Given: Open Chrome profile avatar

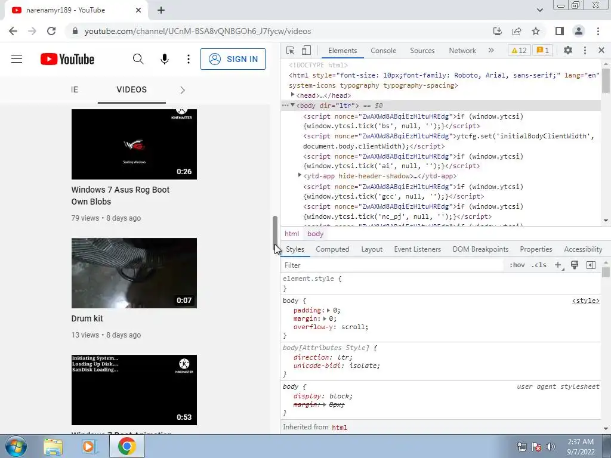Looking at the screenshot, I should coord(579,31).
